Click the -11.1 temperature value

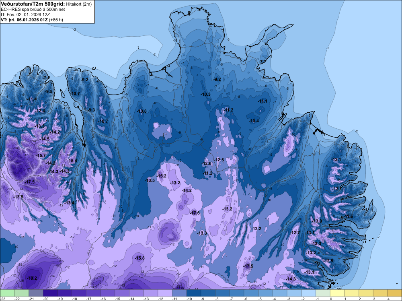click(x=263, y=101)
